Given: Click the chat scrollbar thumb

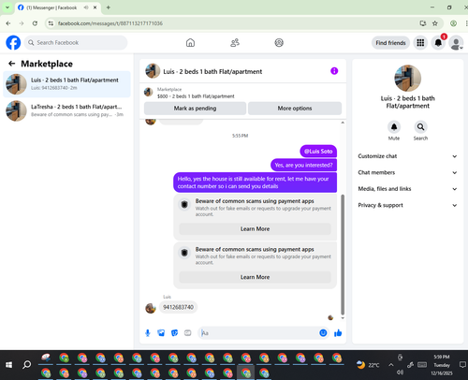Looking at the screenshot, I should click(343, 255).
